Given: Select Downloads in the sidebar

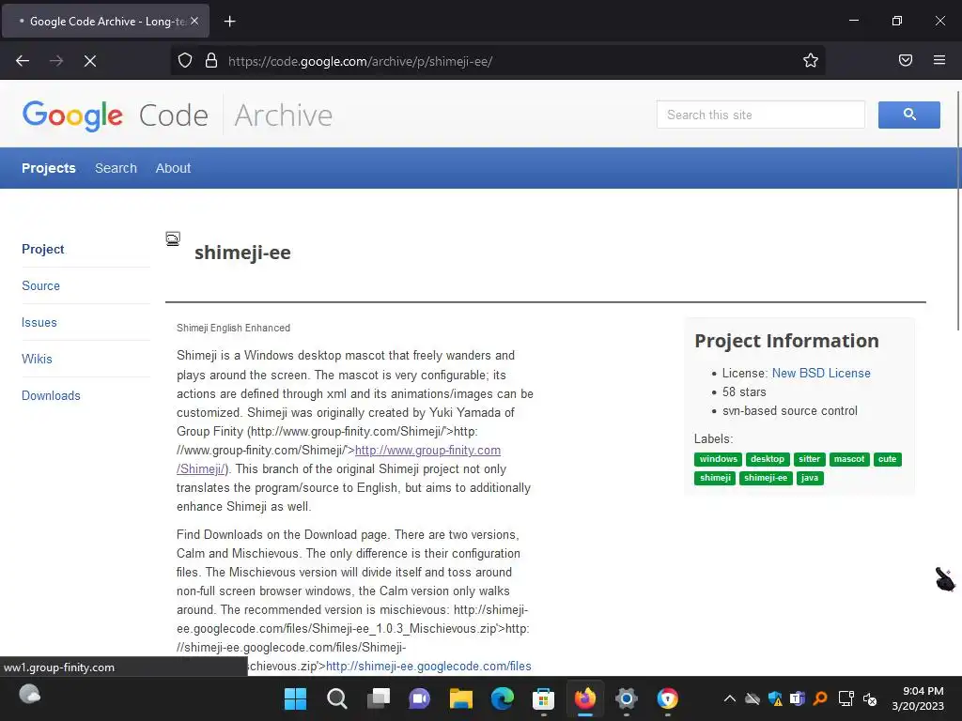Looking at the screenshot, I should tap(51, 395).
